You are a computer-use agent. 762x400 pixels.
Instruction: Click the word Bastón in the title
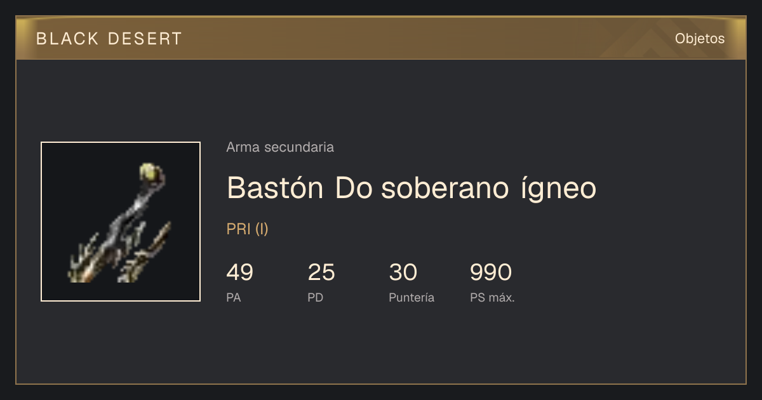tap(276, 189)
